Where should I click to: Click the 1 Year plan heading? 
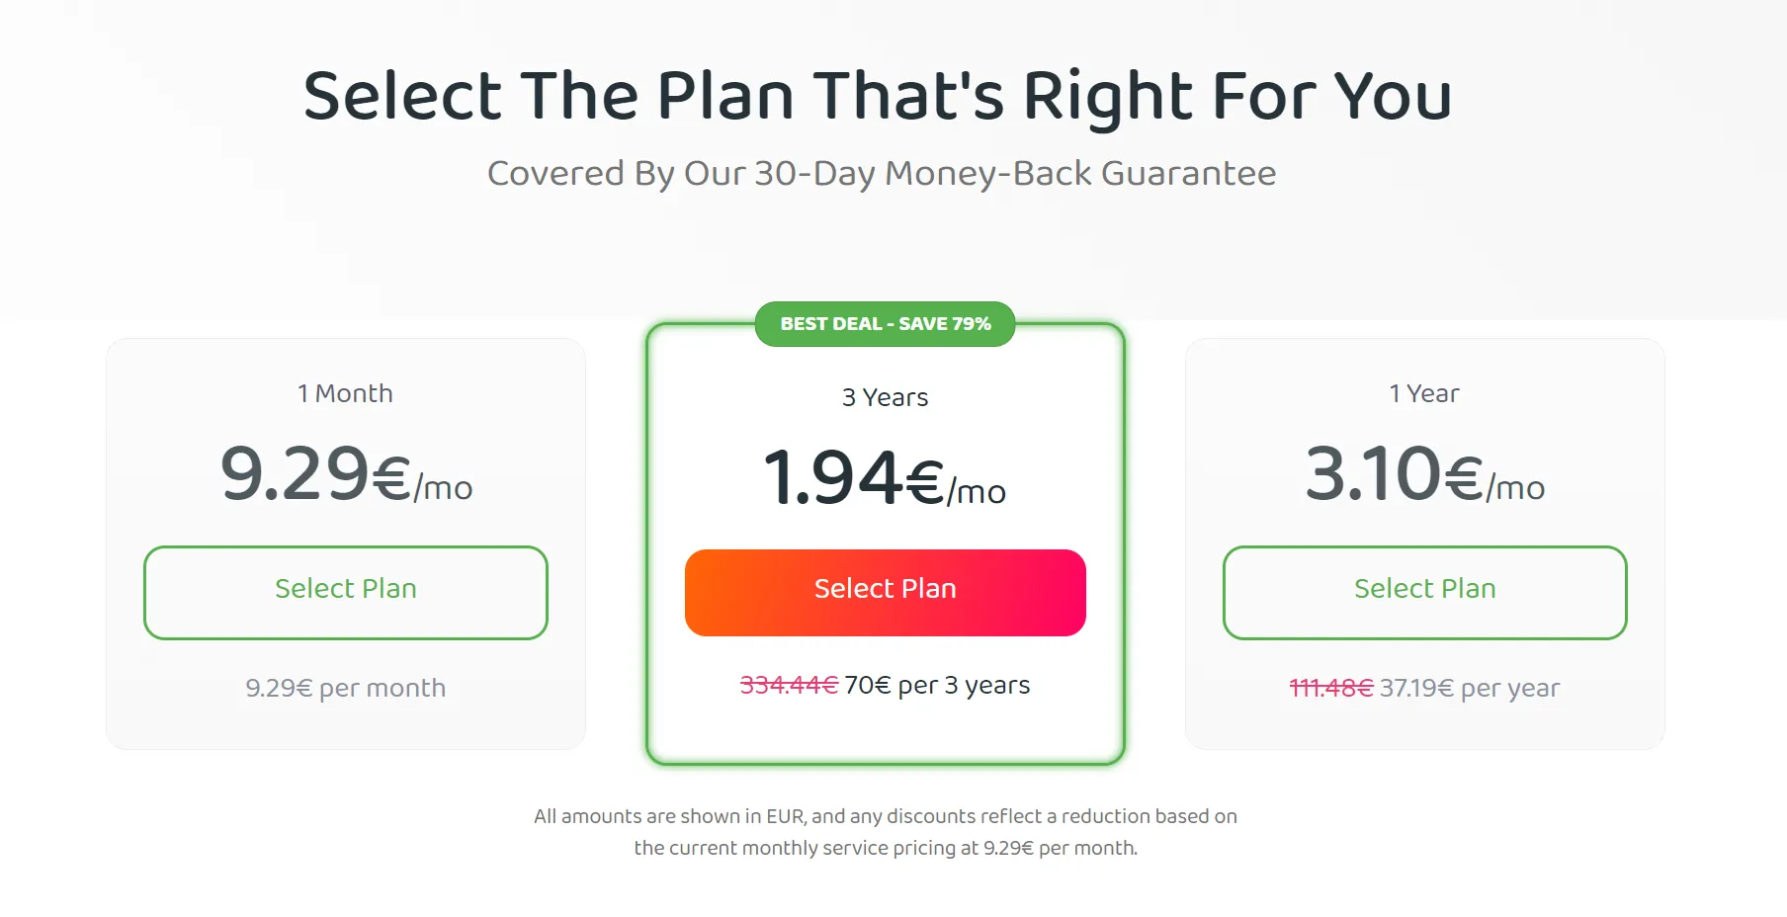pos(1424,392)
